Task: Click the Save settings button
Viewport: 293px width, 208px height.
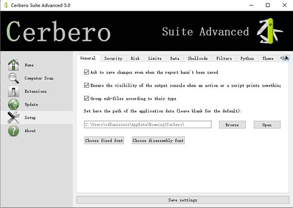Action: coord(183,200)
